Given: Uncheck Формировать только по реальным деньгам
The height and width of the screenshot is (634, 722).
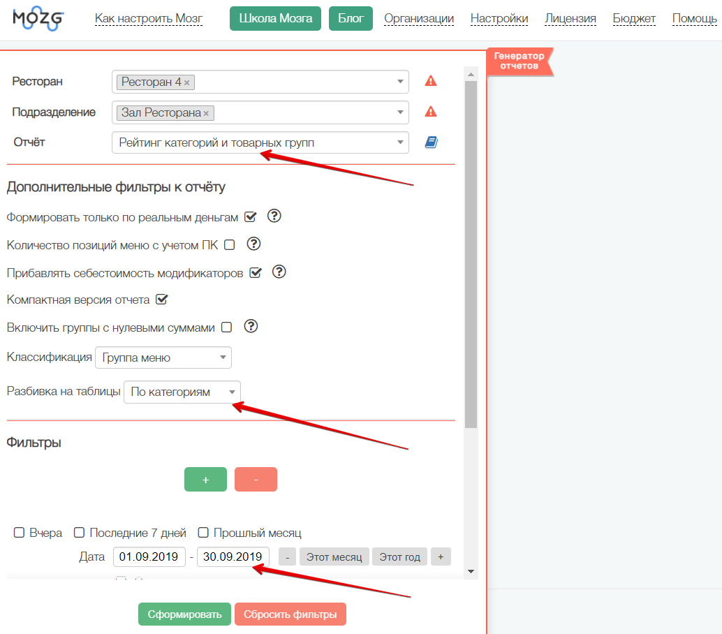Looking at the screenshot, I should tap(250, 217).
